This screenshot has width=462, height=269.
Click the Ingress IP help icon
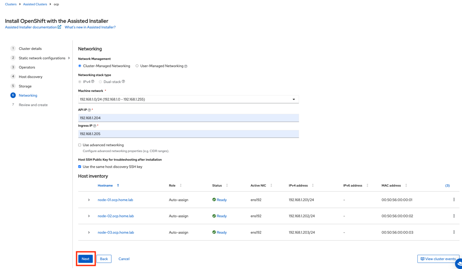click(94, 126)
